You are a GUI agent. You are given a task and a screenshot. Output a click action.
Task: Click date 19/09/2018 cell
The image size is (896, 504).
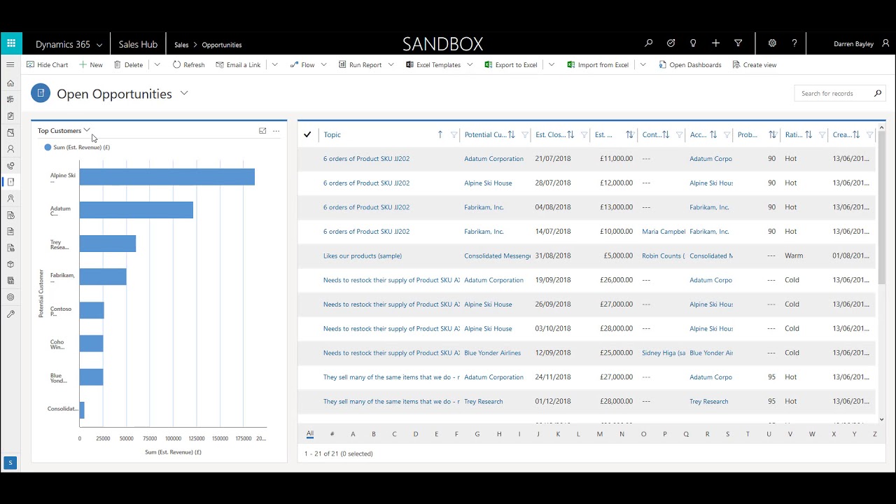click(553, 280)
